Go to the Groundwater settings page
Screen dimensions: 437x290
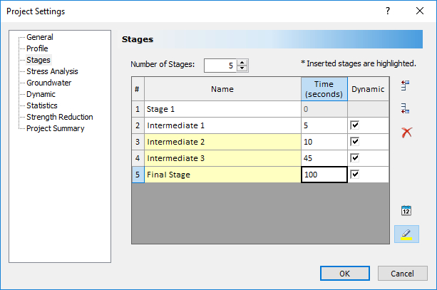click(x=48, y=83)
